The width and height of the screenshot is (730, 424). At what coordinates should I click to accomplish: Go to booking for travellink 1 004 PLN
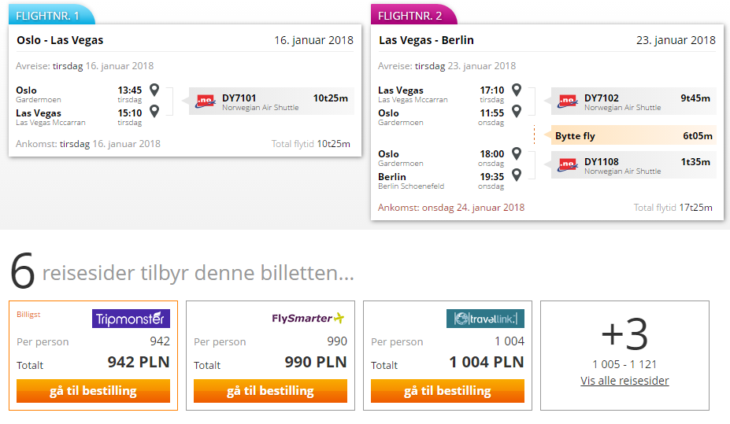pos(447,390)
